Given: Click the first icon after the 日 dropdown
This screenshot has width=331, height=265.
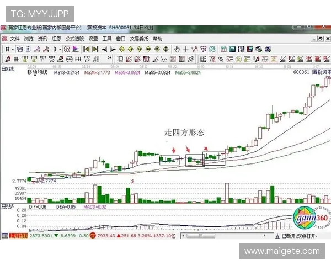Looking at the screenshot, I should (x=20, y=50).
